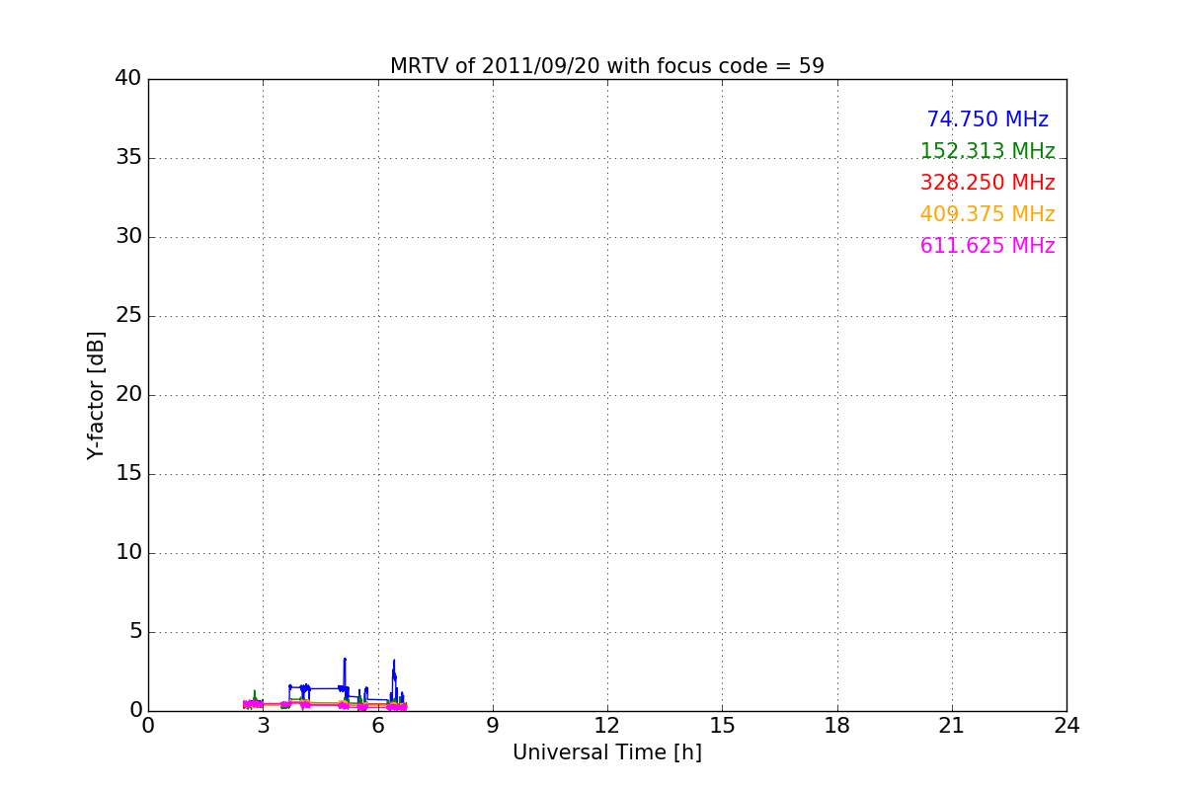Viewport: 1185px width, 790px height.
Task: Click the x-axis tick label 3
Action: (263, 726)
